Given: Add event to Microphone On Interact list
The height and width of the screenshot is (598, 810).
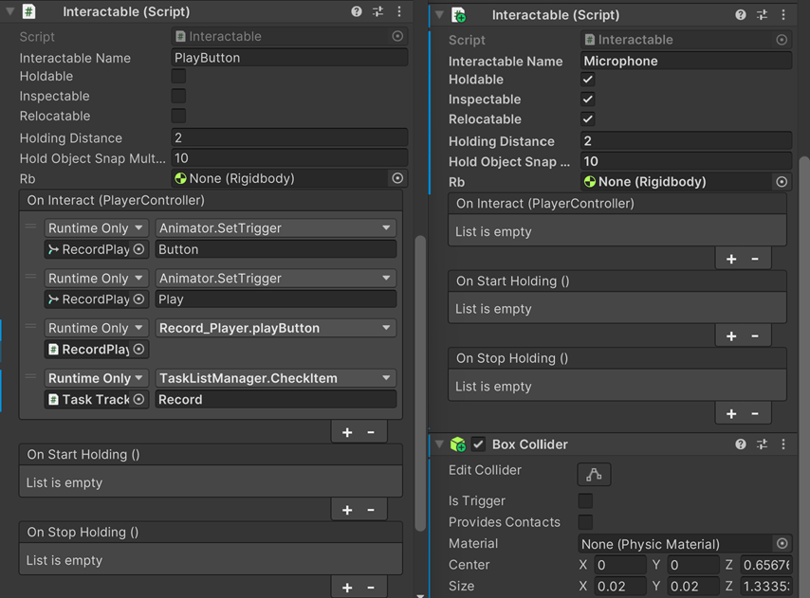Looking at the screenshot, I should coord(731,259).
